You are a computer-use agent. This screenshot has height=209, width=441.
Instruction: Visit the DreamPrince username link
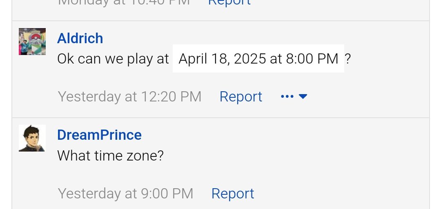tap(99, 135)
